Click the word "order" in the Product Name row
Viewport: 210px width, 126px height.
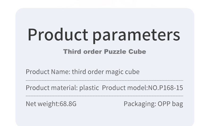coord(95,72)
